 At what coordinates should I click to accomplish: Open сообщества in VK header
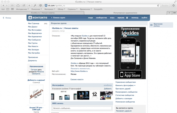tap(101, 18)
